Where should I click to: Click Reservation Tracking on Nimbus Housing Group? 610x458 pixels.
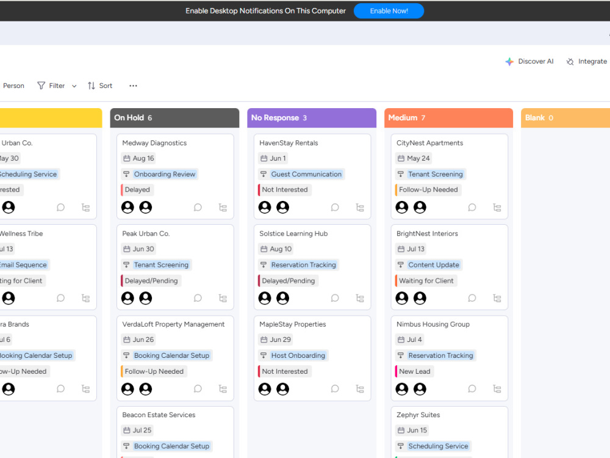pos(440,355)
